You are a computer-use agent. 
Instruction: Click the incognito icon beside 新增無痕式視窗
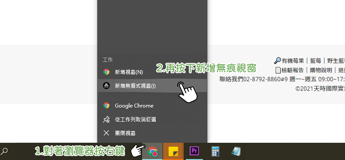[106, 86]
